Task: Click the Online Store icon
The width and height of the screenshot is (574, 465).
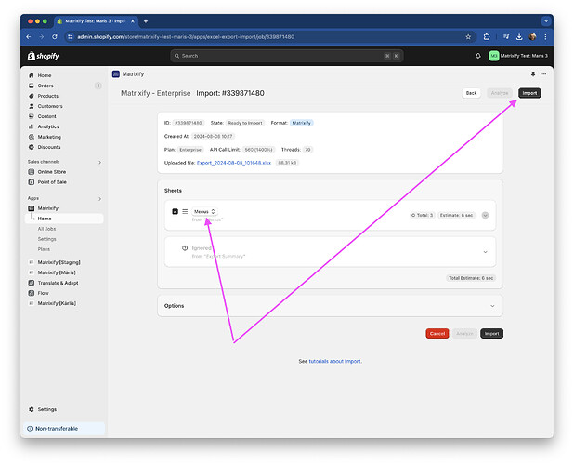Action: coord(32,172)
